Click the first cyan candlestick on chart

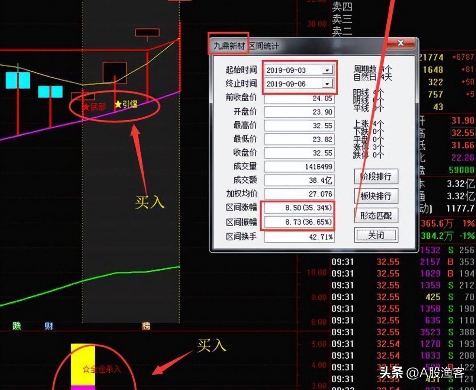[17, 80]
